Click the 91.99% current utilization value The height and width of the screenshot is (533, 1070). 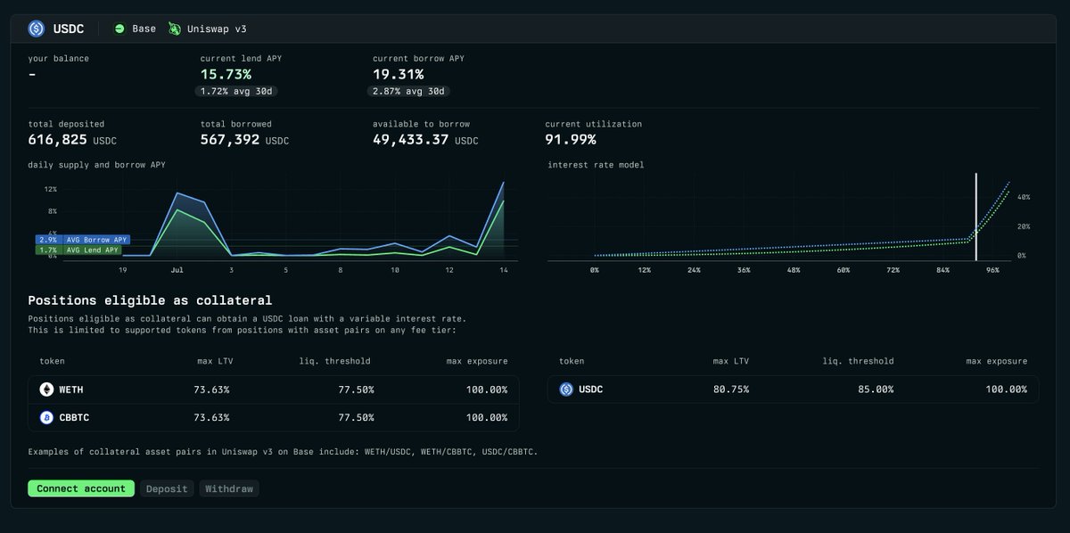tap(571, 140)
